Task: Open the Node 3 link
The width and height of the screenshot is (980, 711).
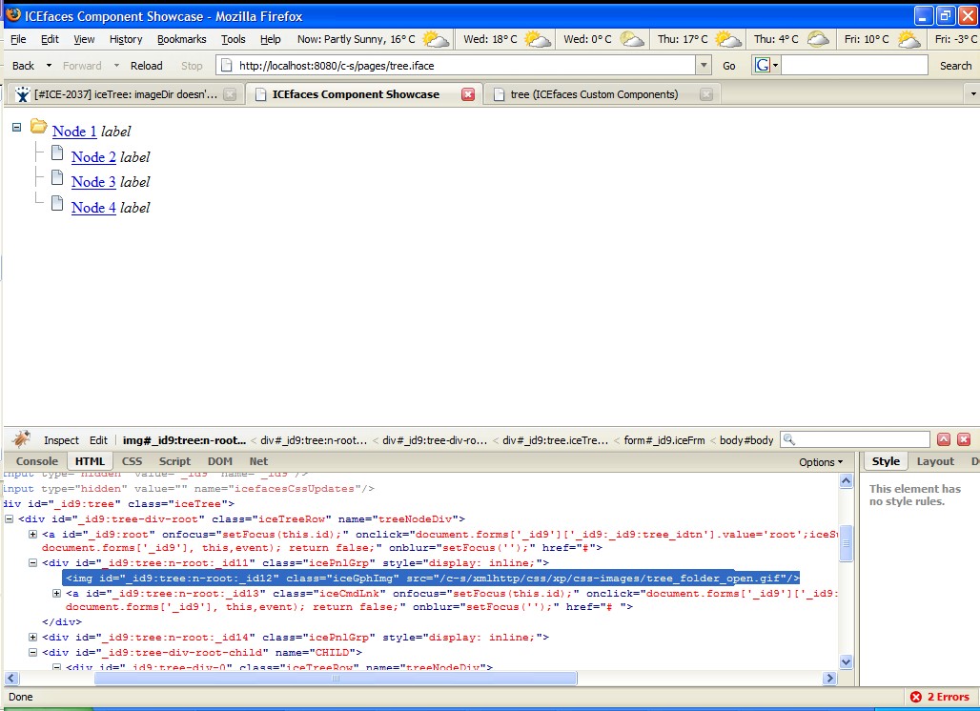Action: (93, 182)
